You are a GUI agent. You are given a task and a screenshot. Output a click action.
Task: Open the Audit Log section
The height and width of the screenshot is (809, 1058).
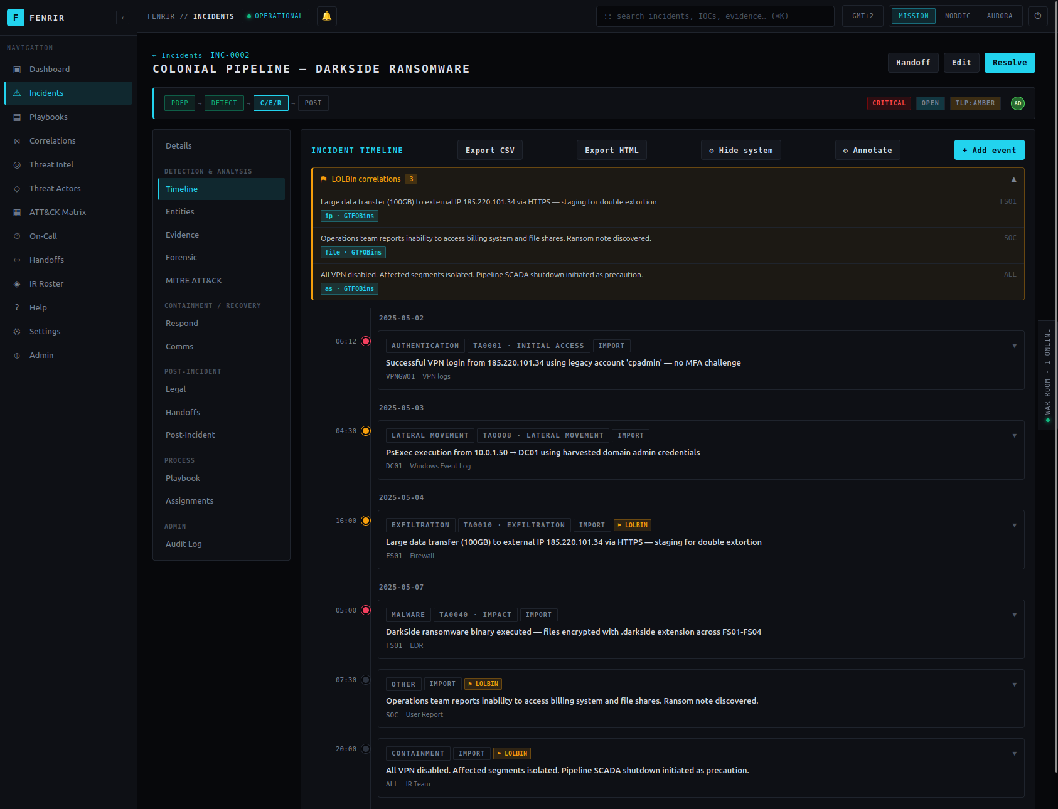(x=222, y=544)
